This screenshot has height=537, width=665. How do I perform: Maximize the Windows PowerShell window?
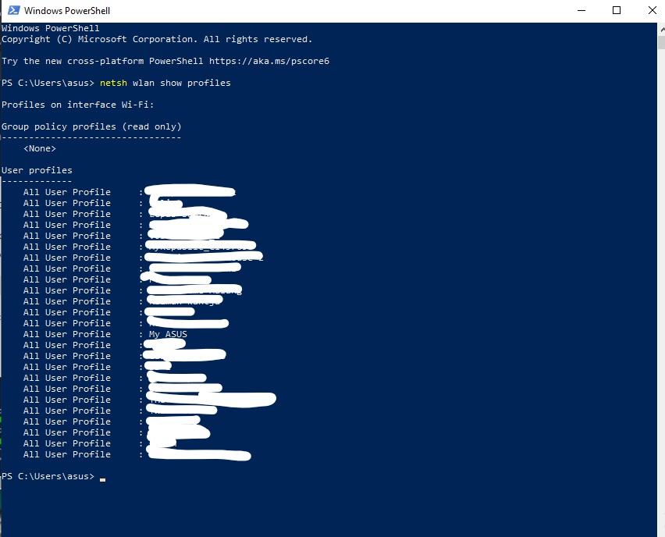pyautogui.click(x=617, y=10)
